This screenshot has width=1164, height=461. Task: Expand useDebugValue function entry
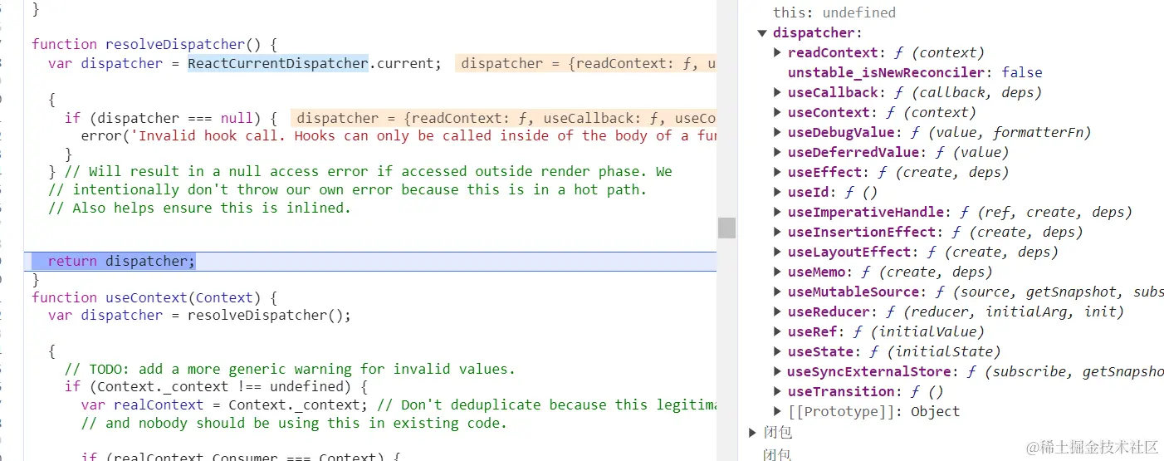(778, 132)
